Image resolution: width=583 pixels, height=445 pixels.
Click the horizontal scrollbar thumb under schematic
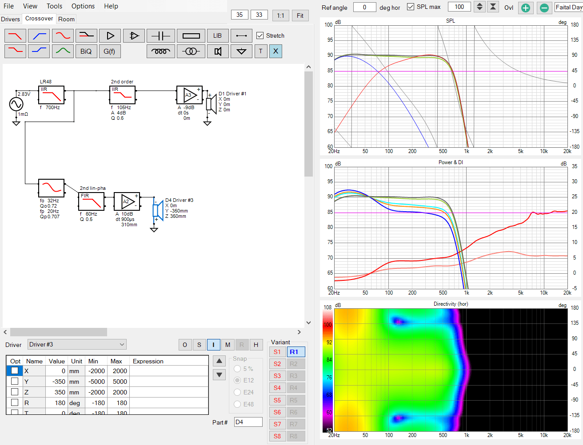coord(58,332)
